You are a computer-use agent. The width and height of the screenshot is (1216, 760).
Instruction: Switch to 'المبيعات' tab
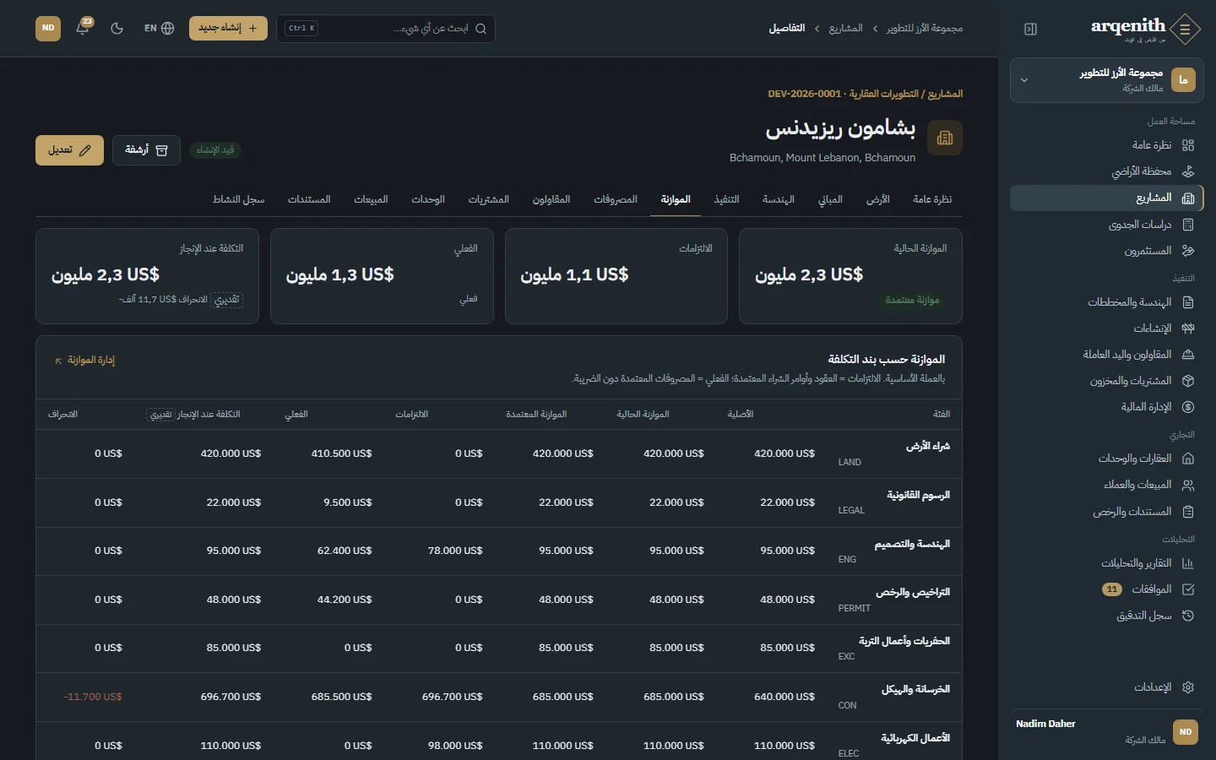371,199
